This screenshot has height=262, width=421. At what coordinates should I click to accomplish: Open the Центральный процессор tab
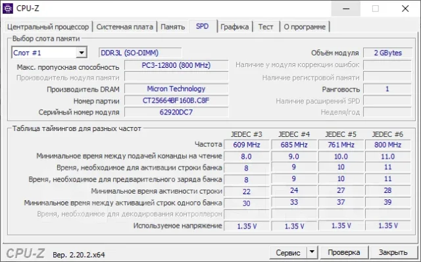click(48, 27)
